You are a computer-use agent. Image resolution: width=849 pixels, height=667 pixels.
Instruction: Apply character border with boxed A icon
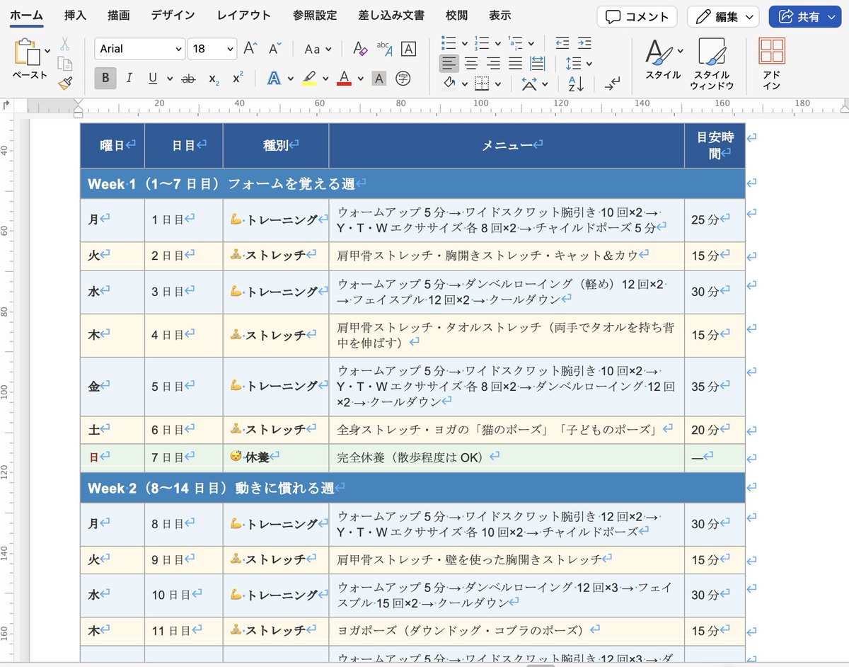tap(408, 49)
